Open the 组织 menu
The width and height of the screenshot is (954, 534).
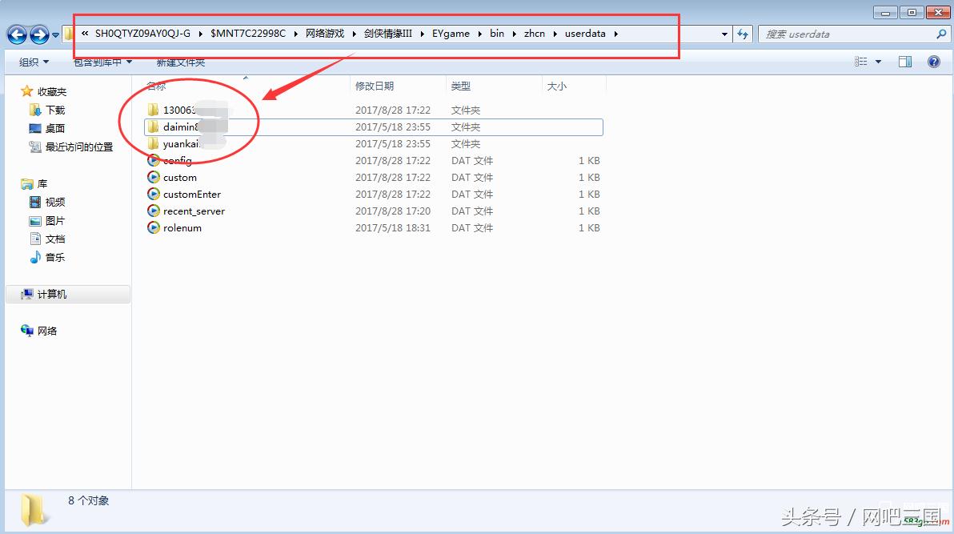pos(34,62)
